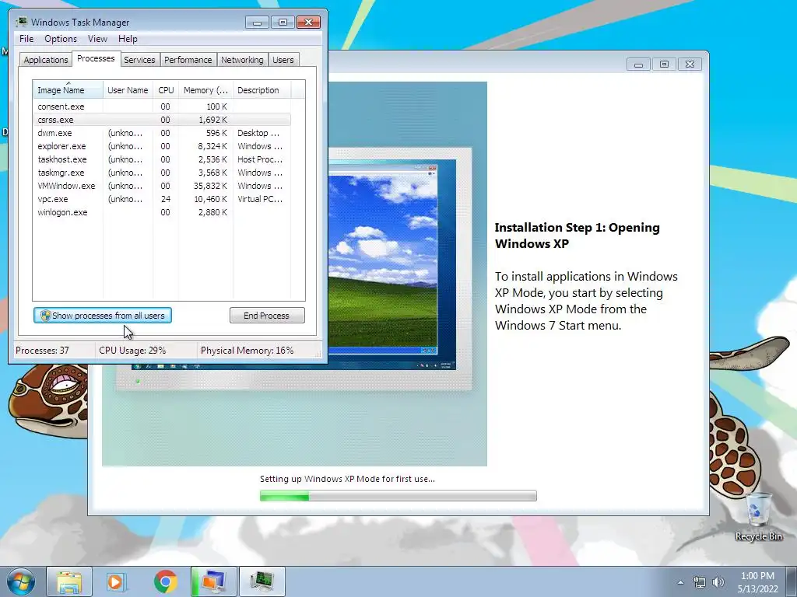Select the Processes tab
This screenshot has height=597, width=797.
[96, 58]
